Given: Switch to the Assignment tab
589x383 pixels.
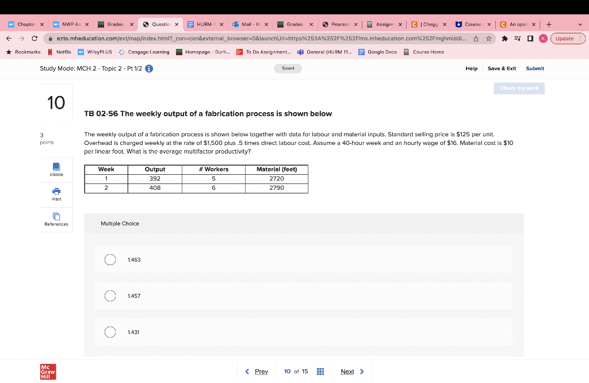Looking at the screenshot, I should (x=384, y=24).
